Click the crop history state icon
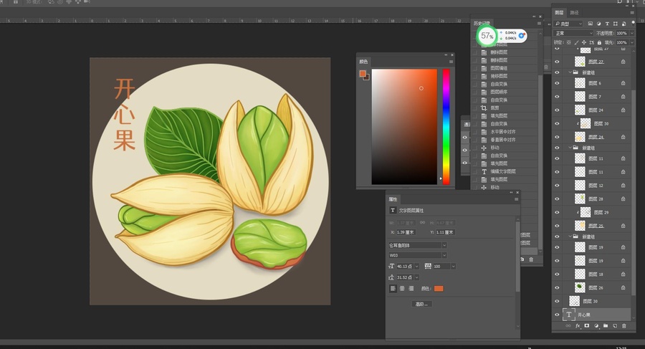 click(x=484, y=107)
